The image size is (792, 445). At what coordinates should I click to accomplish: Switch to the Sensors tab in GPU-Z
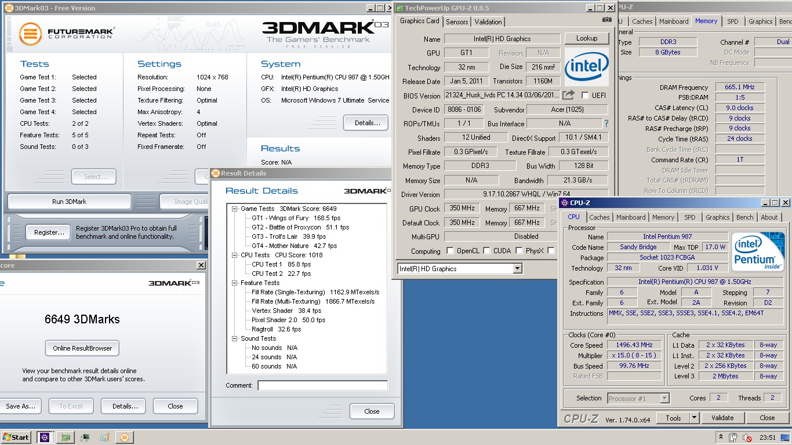pyautogui.click(x=457, y=21)
